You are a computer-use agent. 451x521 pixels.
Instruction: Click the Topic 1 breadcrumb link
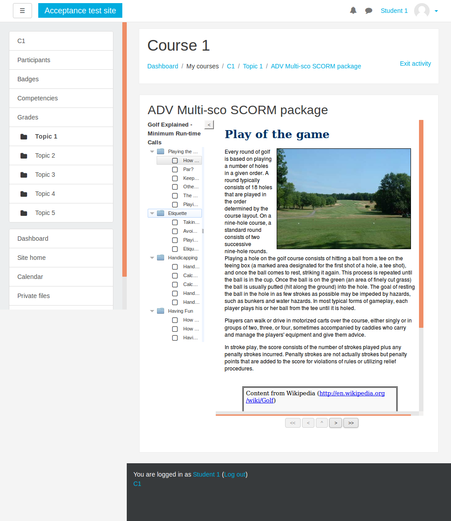pyautogui.click(x=253, y=66)
